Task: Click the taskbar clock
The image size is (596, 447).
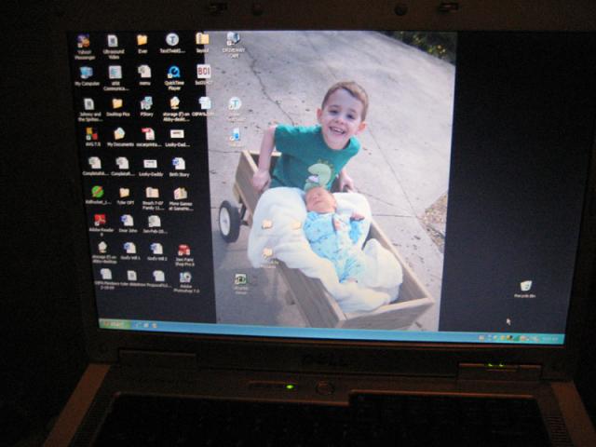Action: [549, 338]
